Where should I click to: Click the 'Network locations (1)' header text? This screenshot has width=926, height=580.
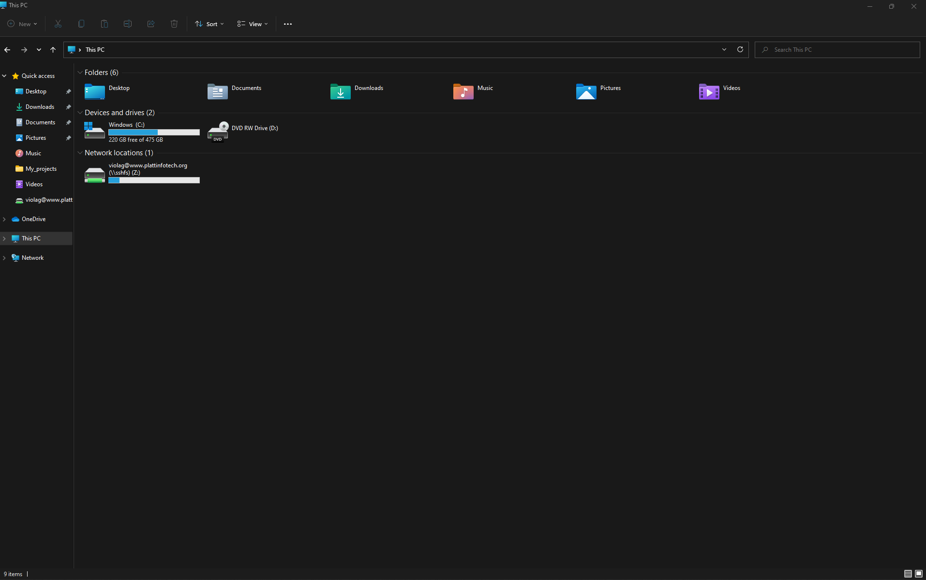click(119, 153)
